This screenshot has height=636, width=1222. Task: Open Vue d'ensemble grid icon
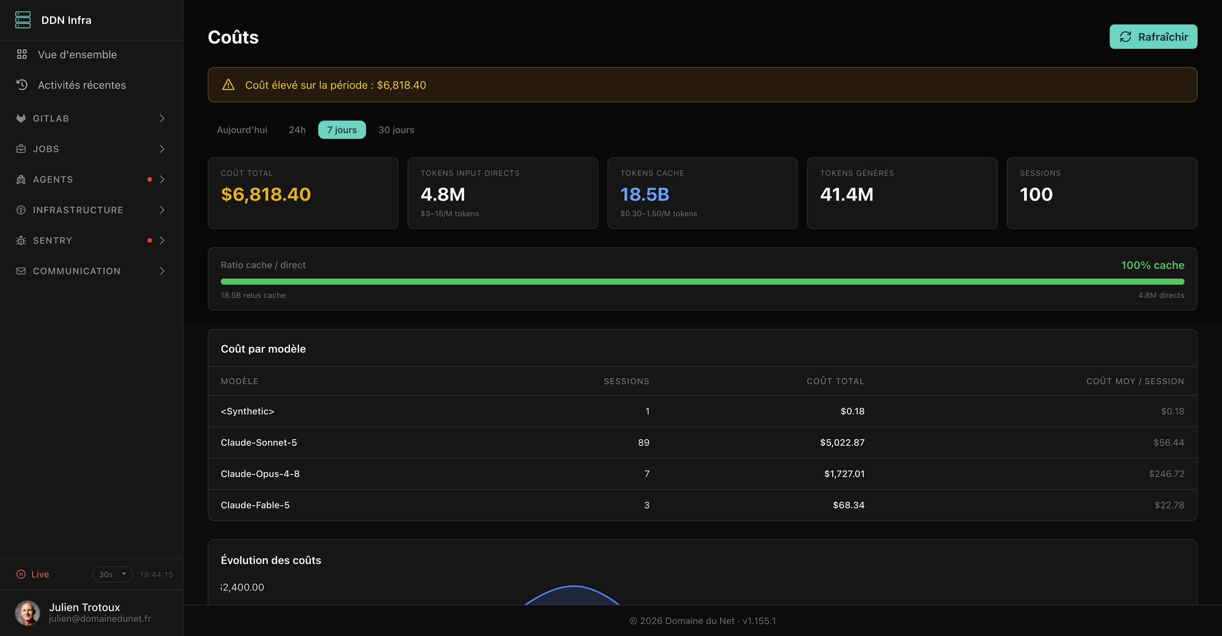click(x=22, y=54)
